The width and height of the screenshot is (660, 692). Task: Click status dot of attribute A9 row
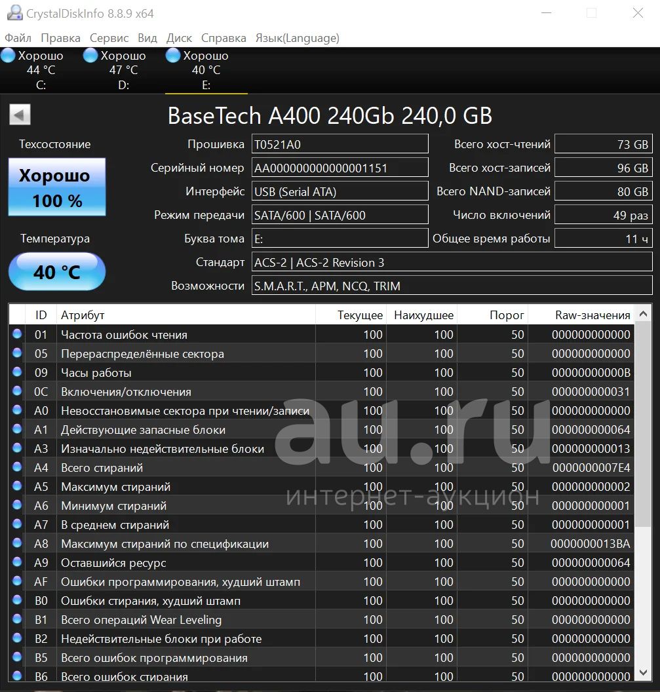[17, 562]
